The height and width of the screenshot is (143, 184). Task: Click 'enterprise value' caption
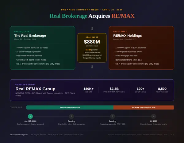92,46
